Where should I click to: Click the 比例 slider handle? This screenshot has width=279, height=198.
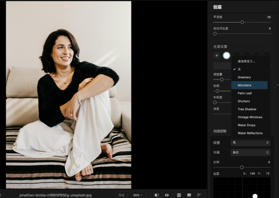point(242,167)
